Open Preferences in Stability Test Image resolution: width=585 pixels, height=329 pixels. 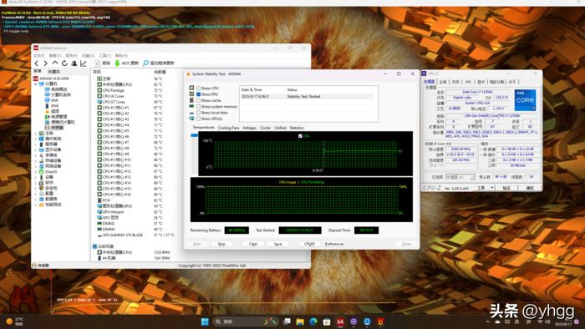334,244
